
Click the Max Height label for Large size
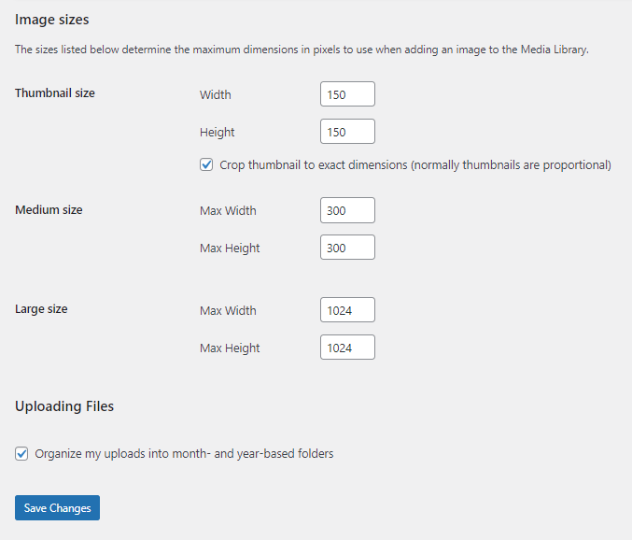[230, 348]
